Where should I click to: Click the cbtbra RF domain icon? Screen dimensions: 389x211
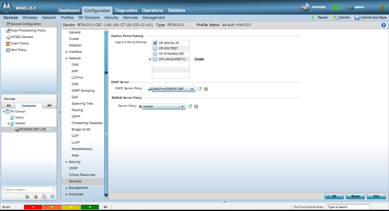pos(12,118)
